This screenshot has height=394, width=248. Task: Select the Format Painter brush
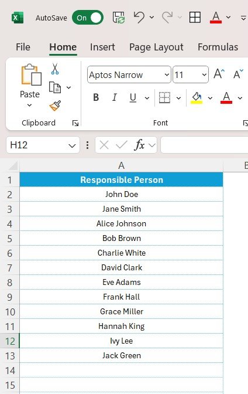coord(55,106)
